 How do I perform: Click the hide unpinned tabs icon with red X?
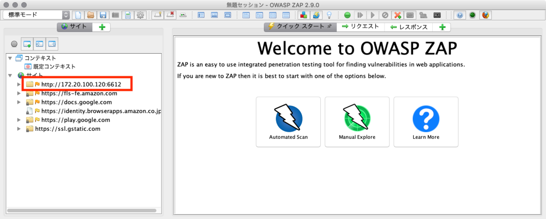click(170, 15)
